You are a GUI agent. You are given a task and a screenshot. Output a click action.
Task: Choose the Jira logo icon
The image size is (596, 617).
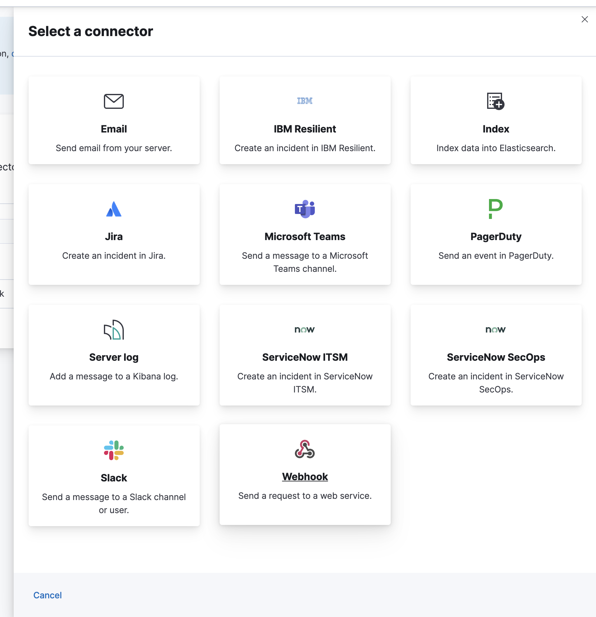pyautogui.click(x=114, y=209)
